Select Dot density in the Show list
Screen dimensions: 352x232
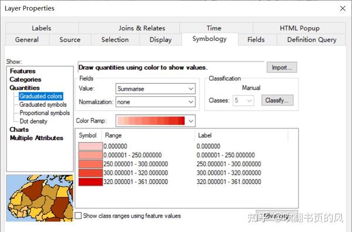pyautogui.click(x=33, y=121)
